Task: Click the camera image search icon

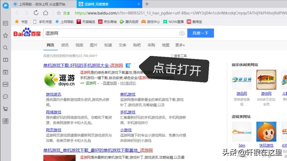Action: coord(182,33)
